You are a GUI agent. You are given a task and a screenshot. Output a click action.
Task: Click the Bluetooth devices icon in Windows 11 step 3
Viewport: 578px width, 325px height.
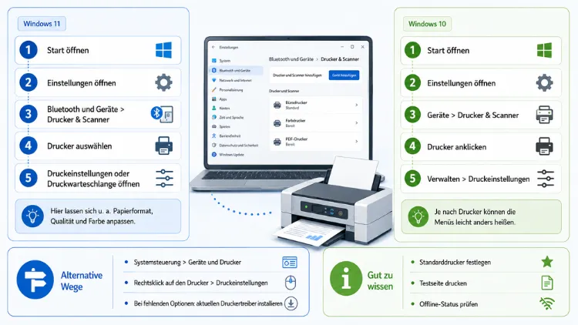162,114
